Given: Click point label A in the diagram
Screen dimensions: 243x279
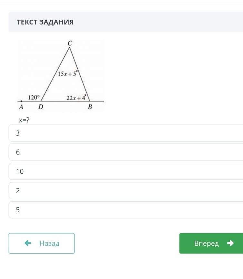Looking at the screenshot, I should [21, 107].
